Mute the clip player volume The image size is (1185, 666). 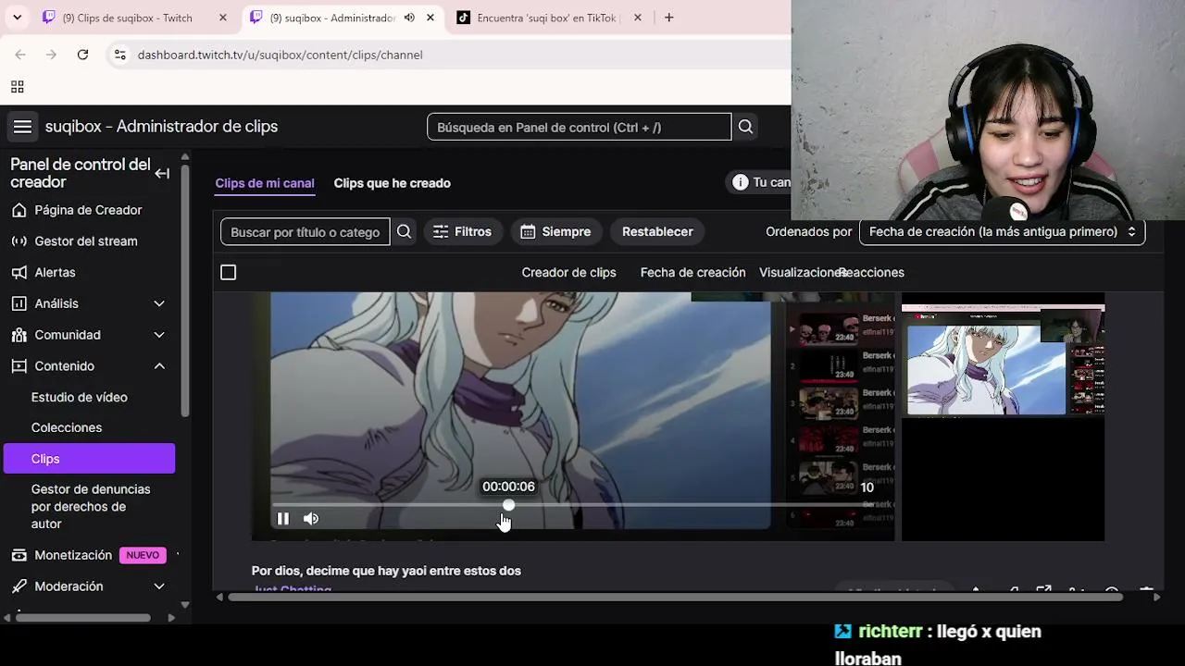click(311, 519)
